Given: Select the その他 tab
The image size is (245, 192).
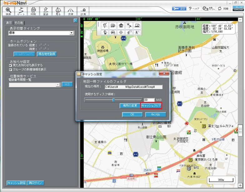Looking at the screenshot, I should point(19,23).
